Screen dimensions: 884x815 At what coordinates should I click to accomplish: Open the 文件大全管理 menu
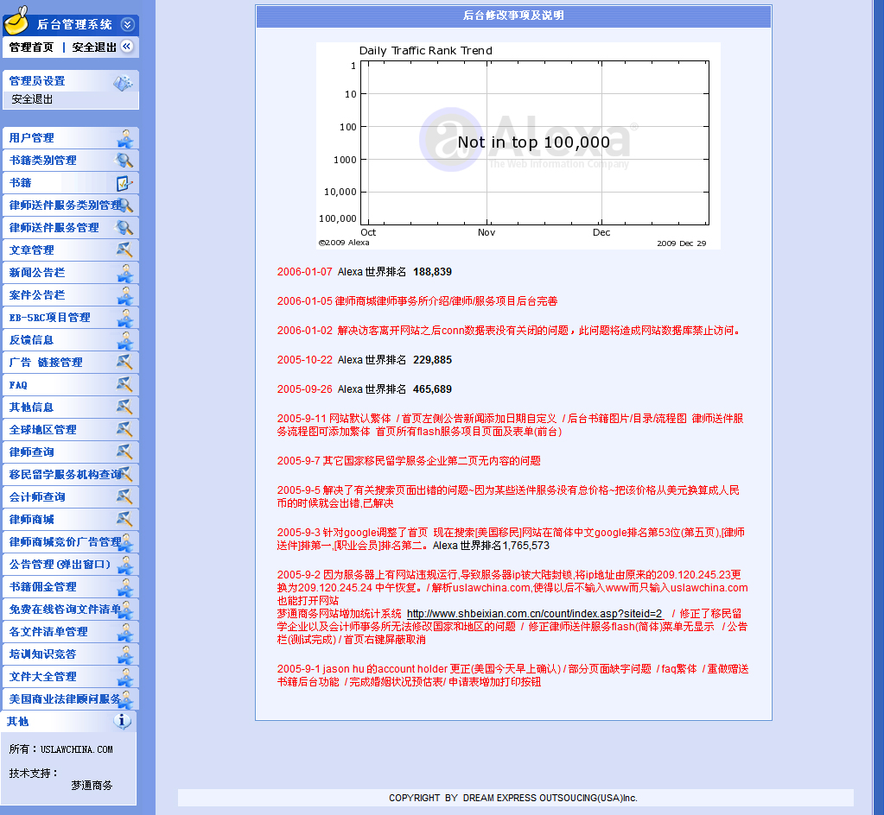click(71, 677)
